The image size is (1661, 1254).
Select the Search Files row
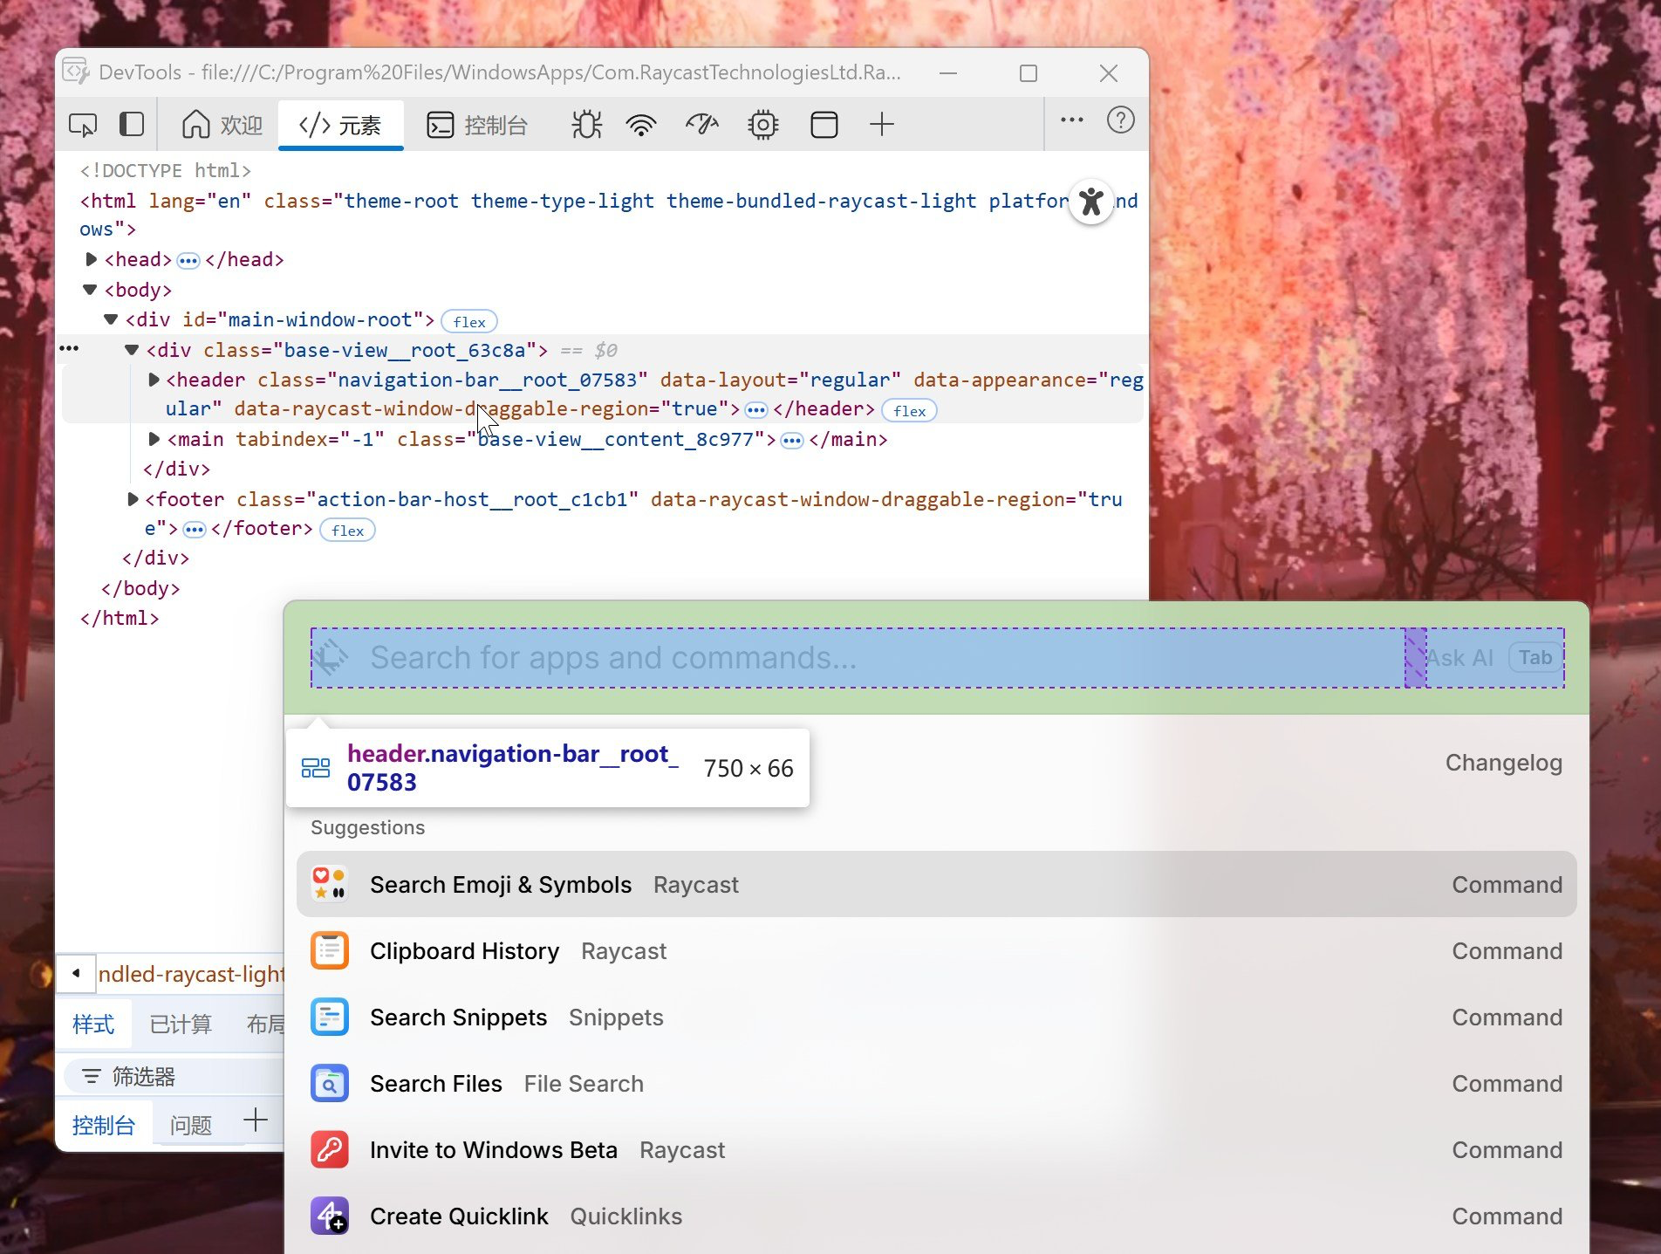pyautogui.click(x=936, y=1083)
